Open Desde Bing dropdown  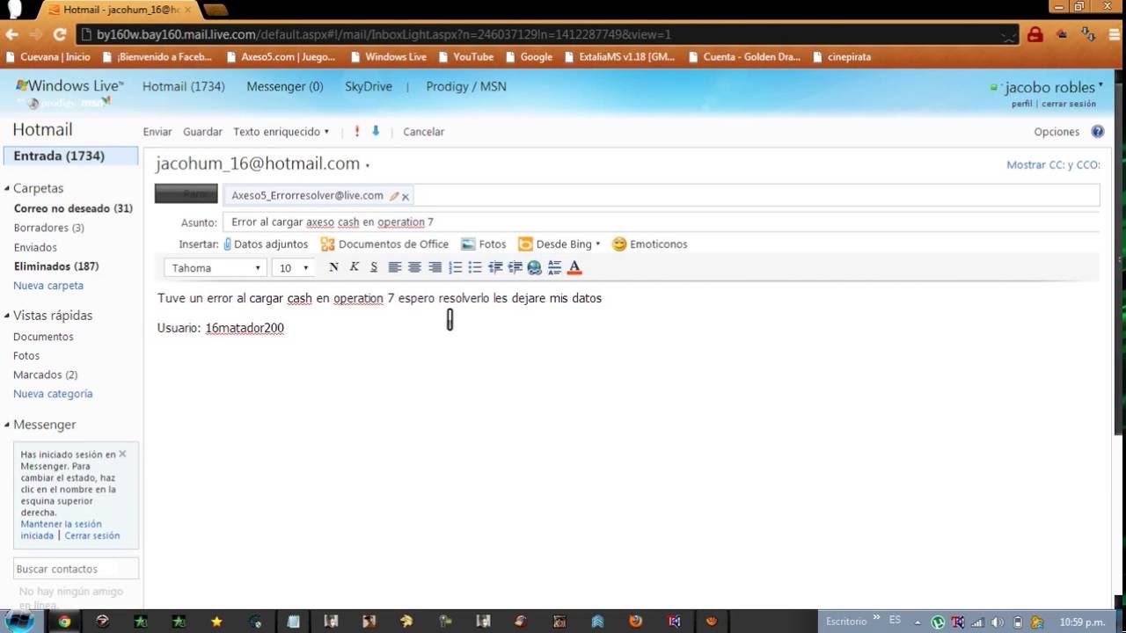click(x=559, y=244)
